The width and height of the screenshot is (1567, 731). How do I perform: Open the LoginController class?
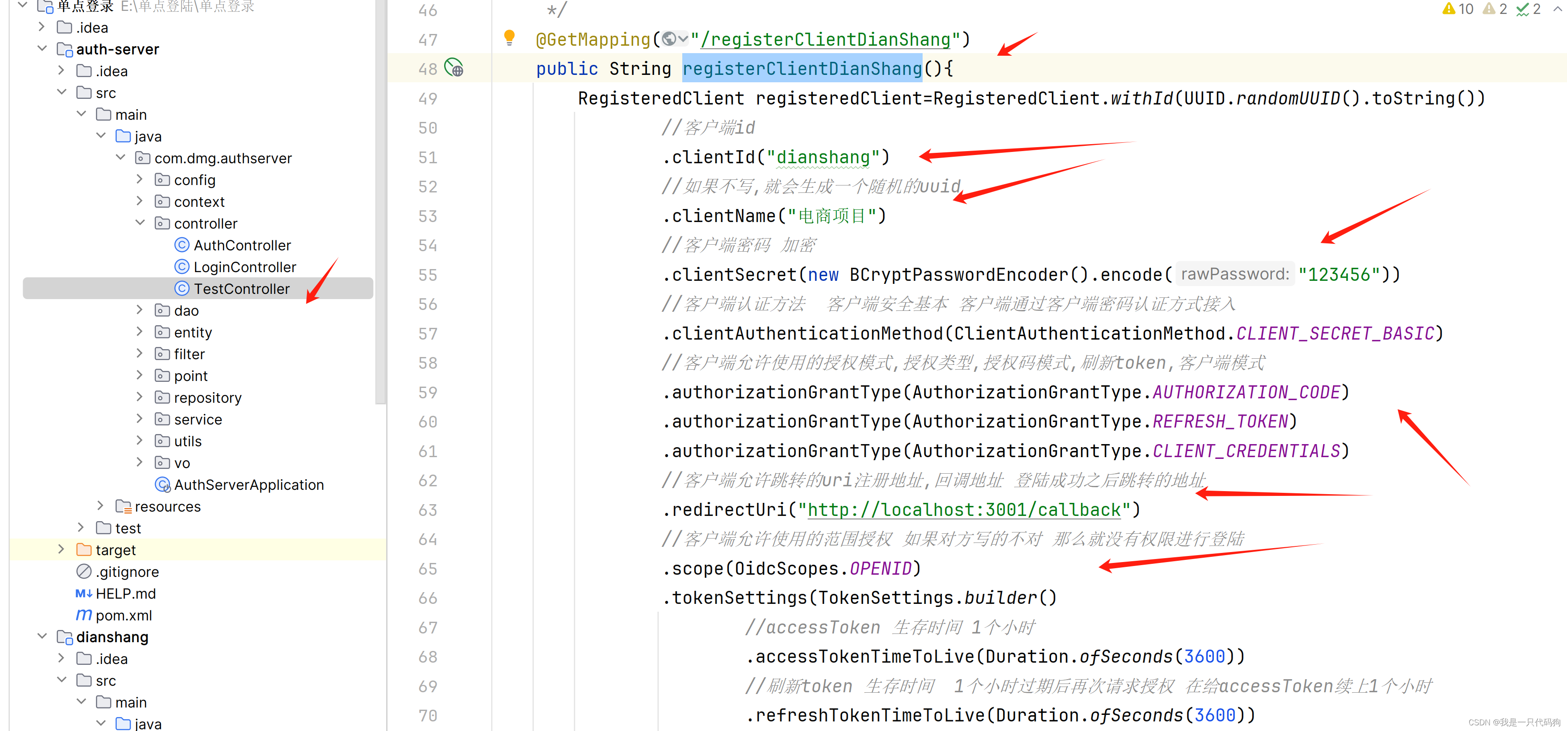pyautogui.click(x=245, y=267)
